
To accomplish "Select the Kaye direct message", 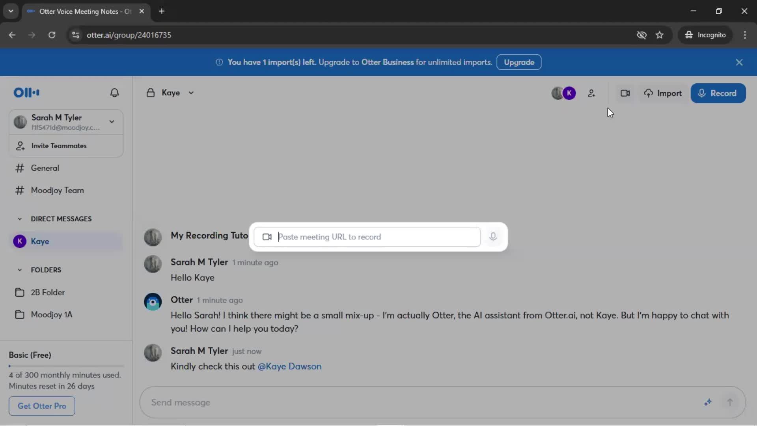I will coord(66,241).
